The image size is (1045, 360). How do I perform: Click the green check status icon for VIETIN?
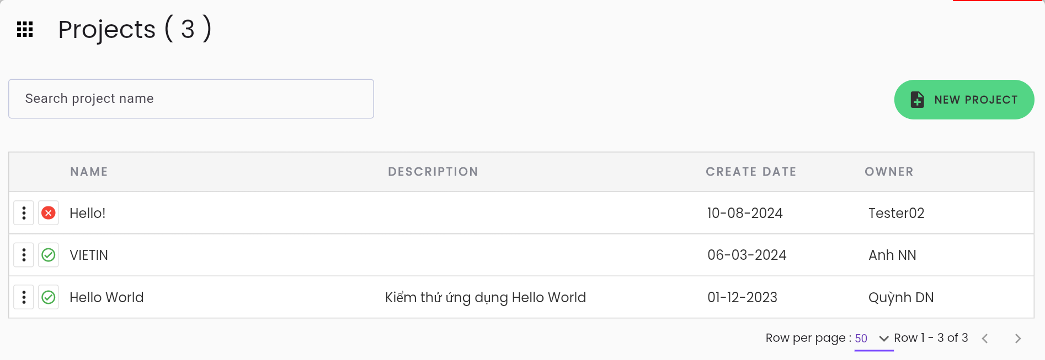(x=49, y=255)
